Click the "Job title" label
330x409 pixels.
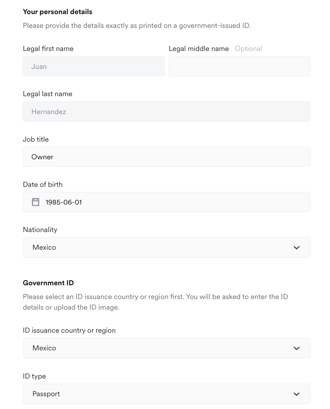36,139
